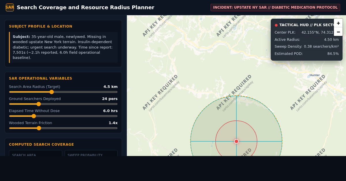Click the Computed Search Coverage heading
346x181 pixels.
coord(42,145)
